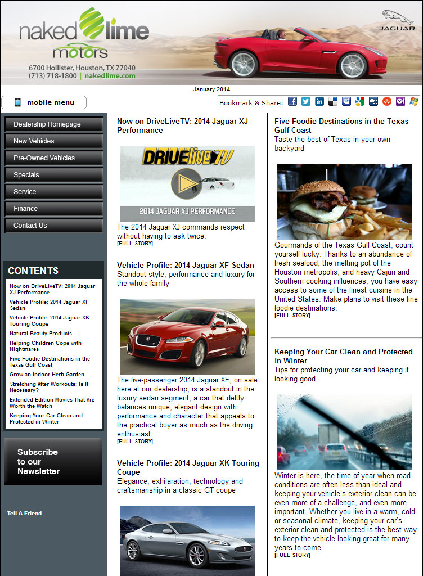Share via LinkedIn icon
423x576 pixels.
click(319, 101)
